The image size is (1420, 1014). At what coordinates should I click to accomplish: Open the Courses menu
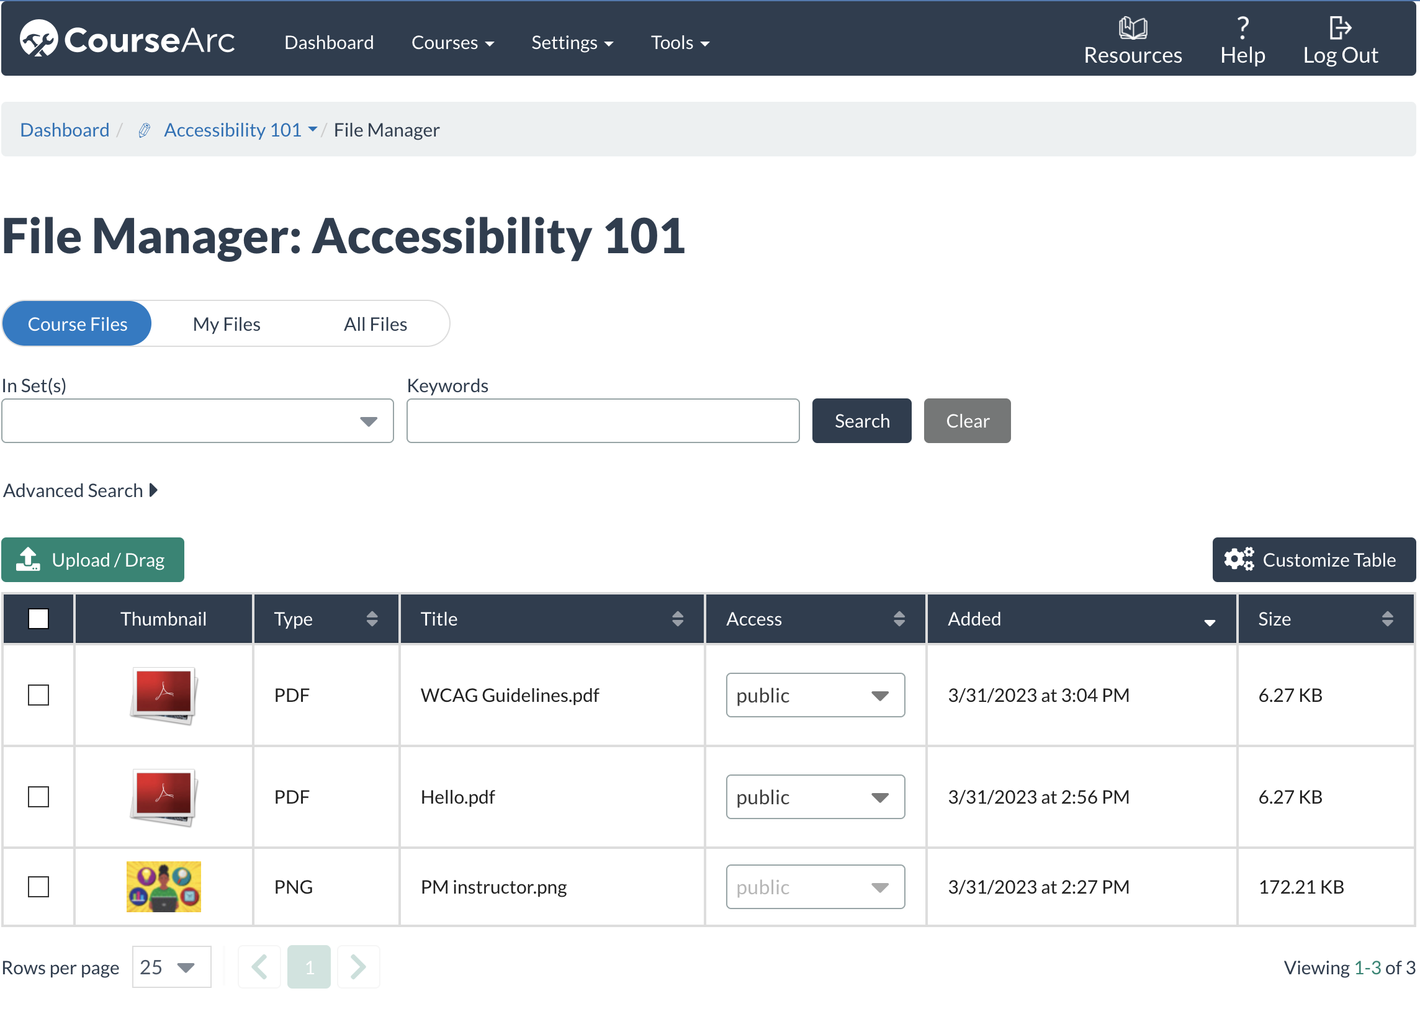pyautogui.click(x=452, y=42)
